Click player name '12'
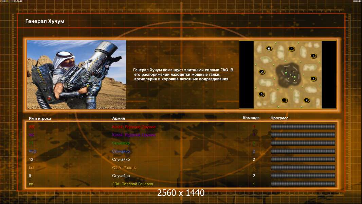Screen dimensions: 362x204 (x=31, y=159)
